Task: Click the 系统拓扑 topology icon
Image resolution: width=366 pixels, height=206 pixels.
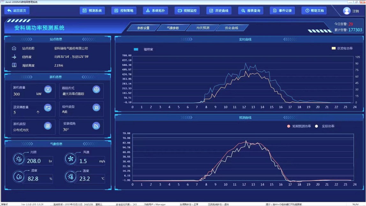Action: [148, 11]
